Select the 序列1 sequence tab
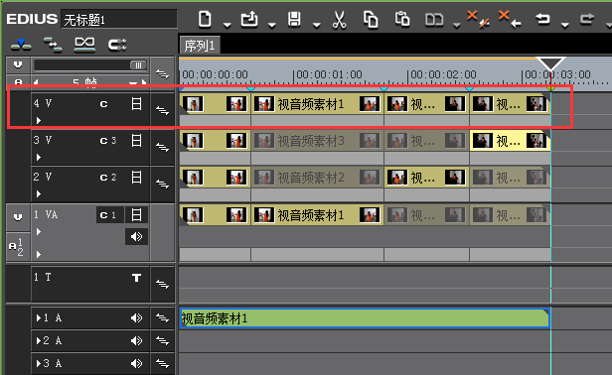 tap(200, 46)
